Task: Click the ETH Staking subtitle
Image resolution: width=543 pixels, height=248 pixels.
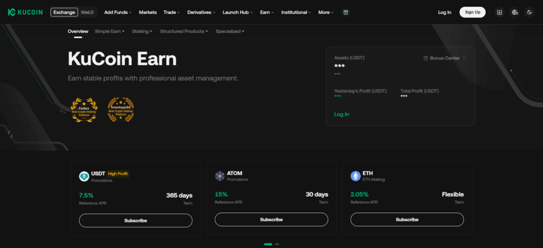Action: tap(374, 180)
